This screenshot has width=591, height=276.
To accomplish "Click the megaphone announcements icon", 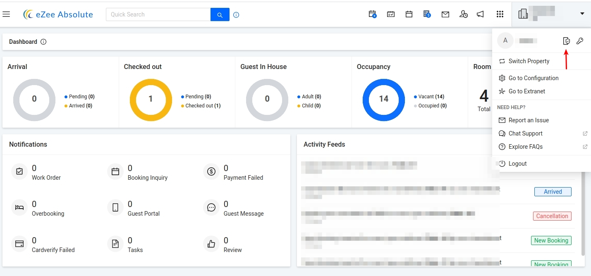I will (x=480, y=14).
